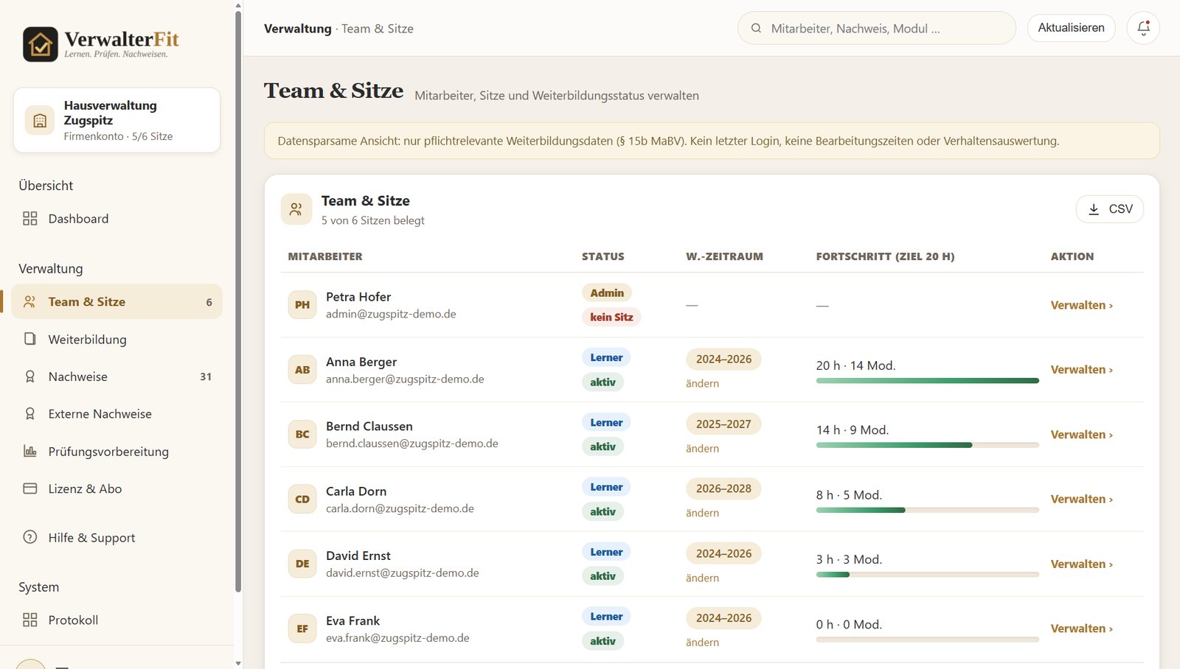1180x669 pixels.
Task: Open Verwalten for David Ernst
Action: (x=1081, y=564)
